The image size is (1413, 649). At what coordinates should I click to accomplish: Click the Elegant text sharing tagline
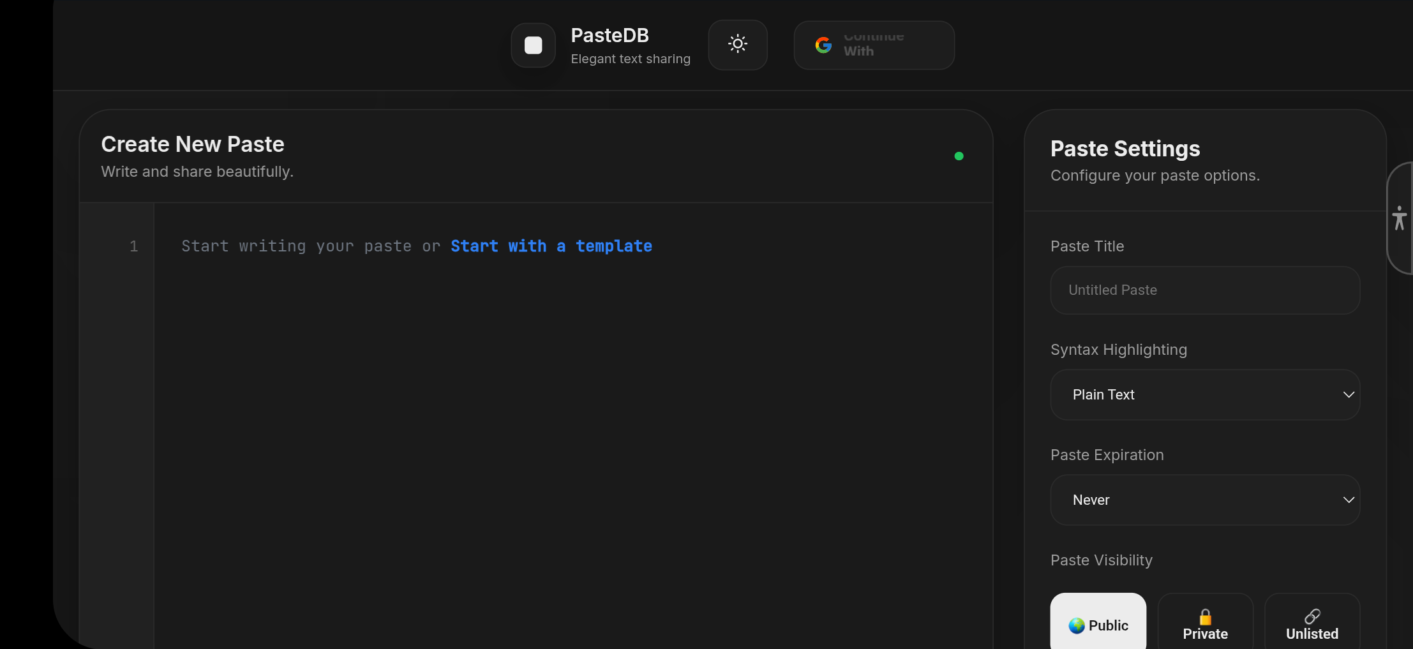pos(631,59)
